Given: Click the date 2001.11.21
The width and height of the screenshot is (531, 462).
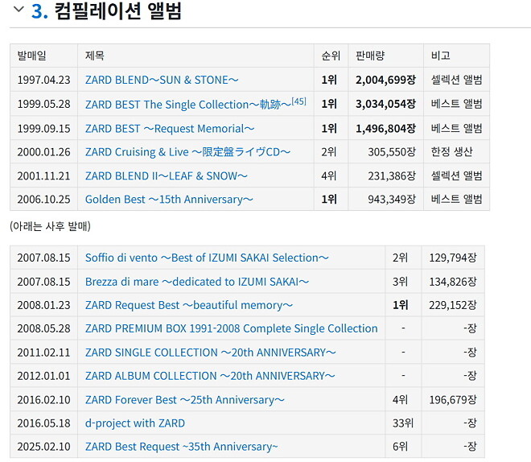Looking at the screenshot, I should click(x=44, y=175).
